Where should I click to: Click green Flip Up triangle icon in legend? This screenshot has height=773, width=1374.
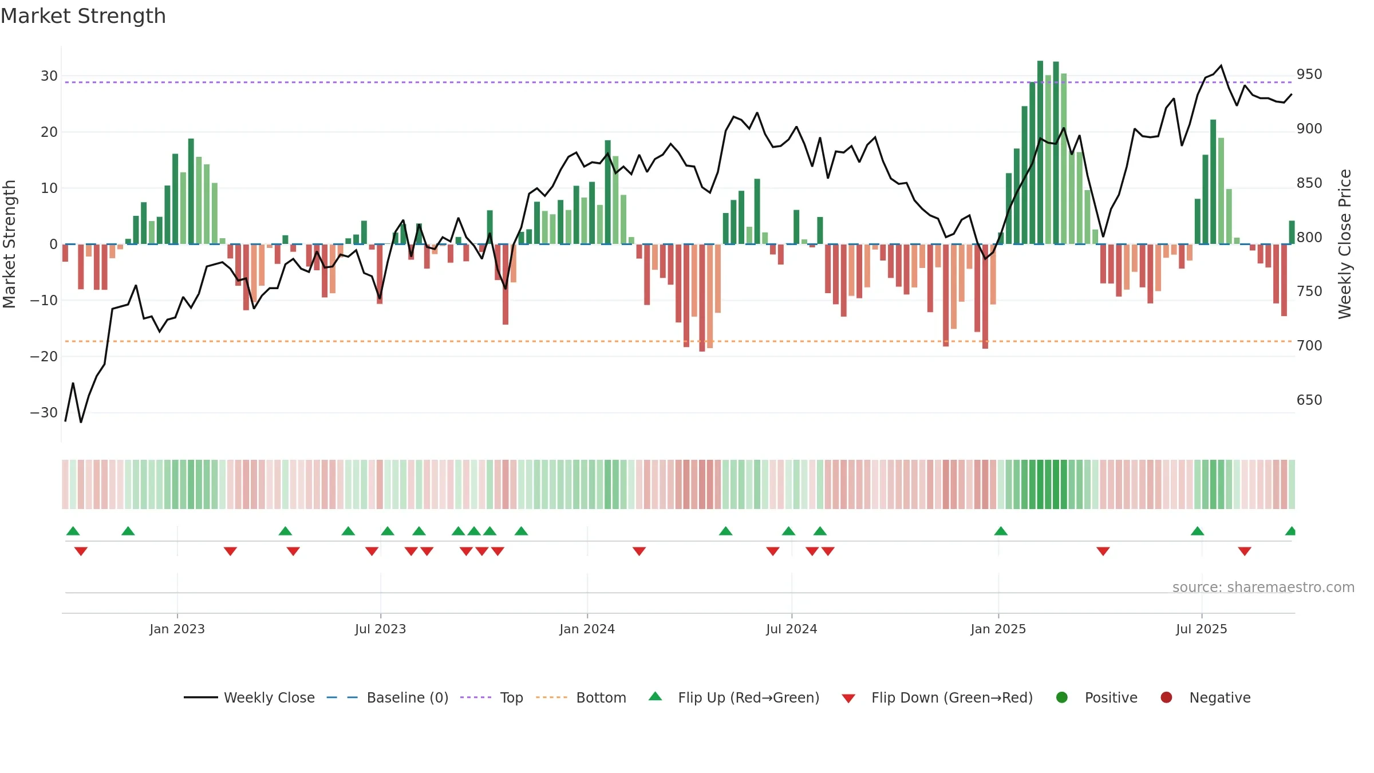(x=656, y=696)
